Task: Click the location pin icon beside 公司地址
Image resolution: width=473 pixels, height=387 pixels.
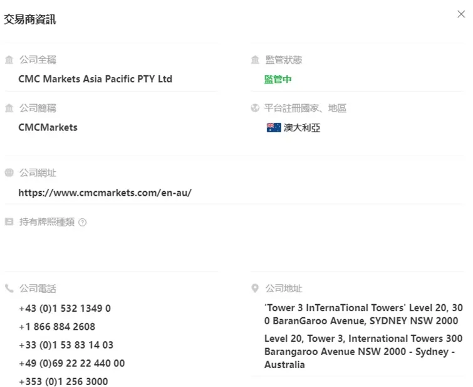Action: tap(255, 288)
